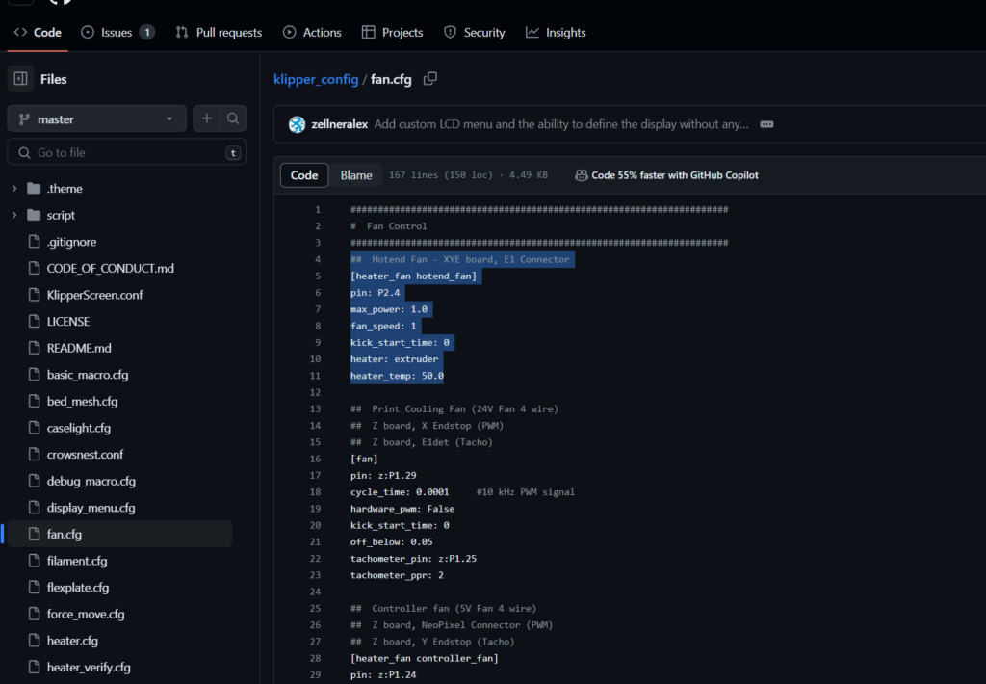
Task: Open the Issues tab
Action: coord(118,32)
